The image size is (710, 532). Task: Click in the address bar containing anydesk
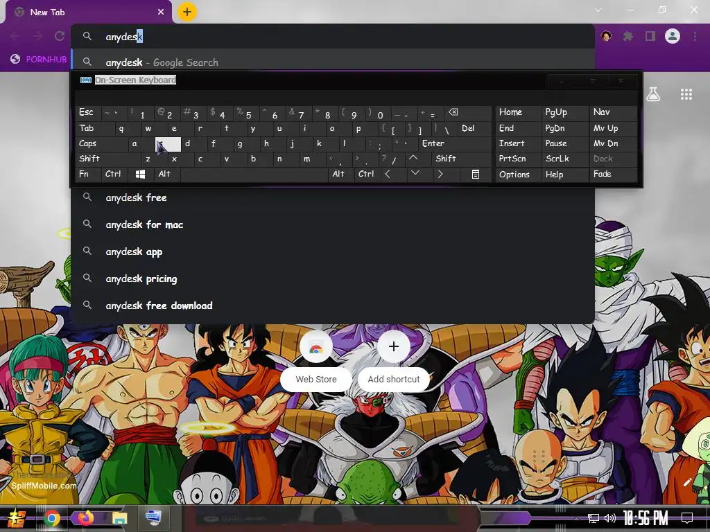333,37
